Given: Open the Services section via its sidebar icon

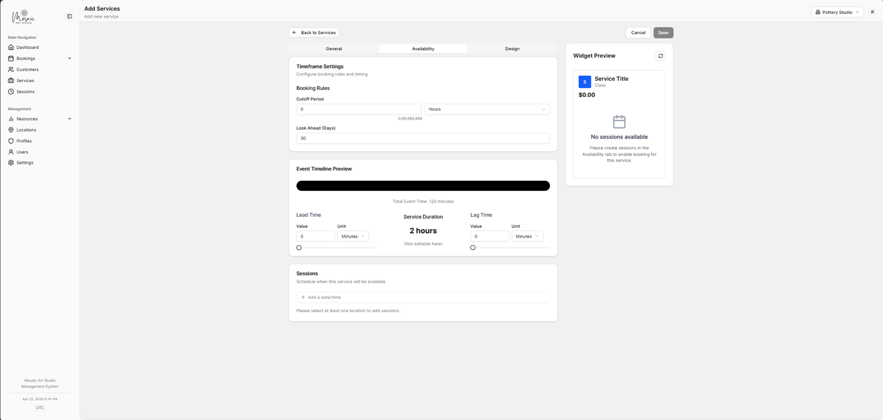Looking at the screenshot, I should 11,80.
